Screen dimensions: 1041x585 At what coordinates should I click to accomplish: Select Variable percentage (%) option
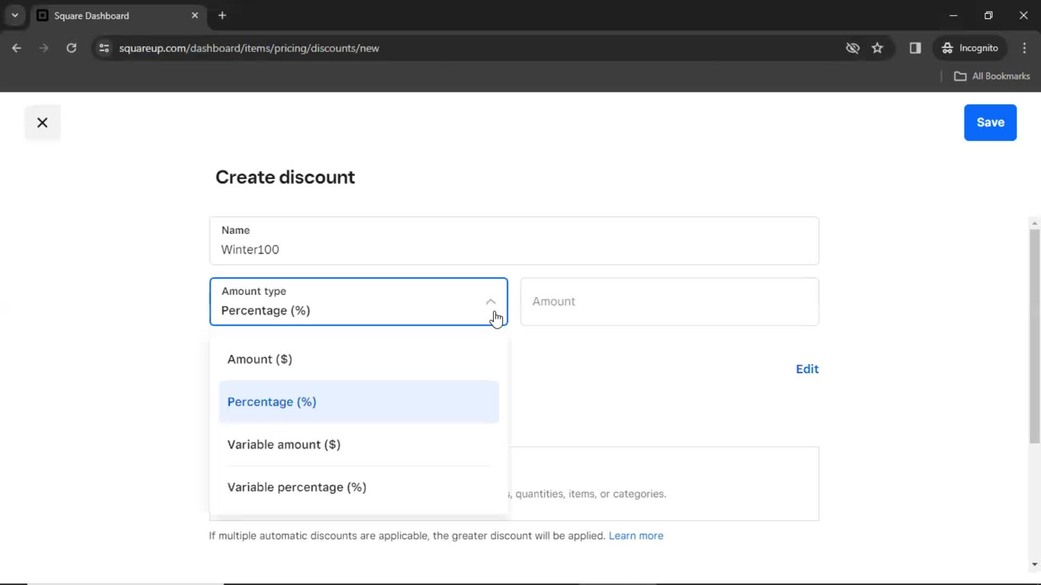(297, 486)
